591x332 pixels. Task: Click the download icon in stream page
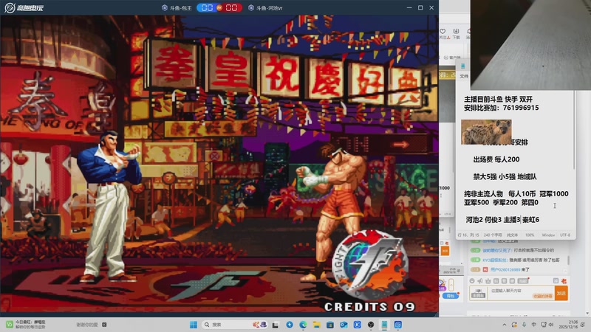pyautogui.click(x=456, y=31)
